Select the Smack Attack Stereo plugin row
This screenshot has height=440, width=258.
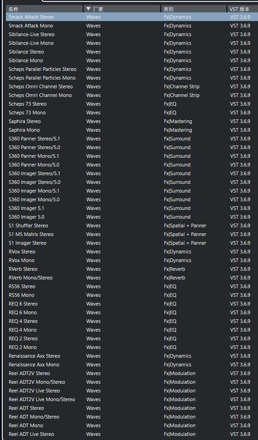(x=132, y=17)
